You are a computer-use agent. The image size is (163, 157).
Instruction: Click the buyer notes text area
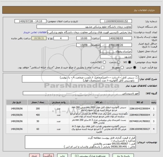tap(80, 142)
